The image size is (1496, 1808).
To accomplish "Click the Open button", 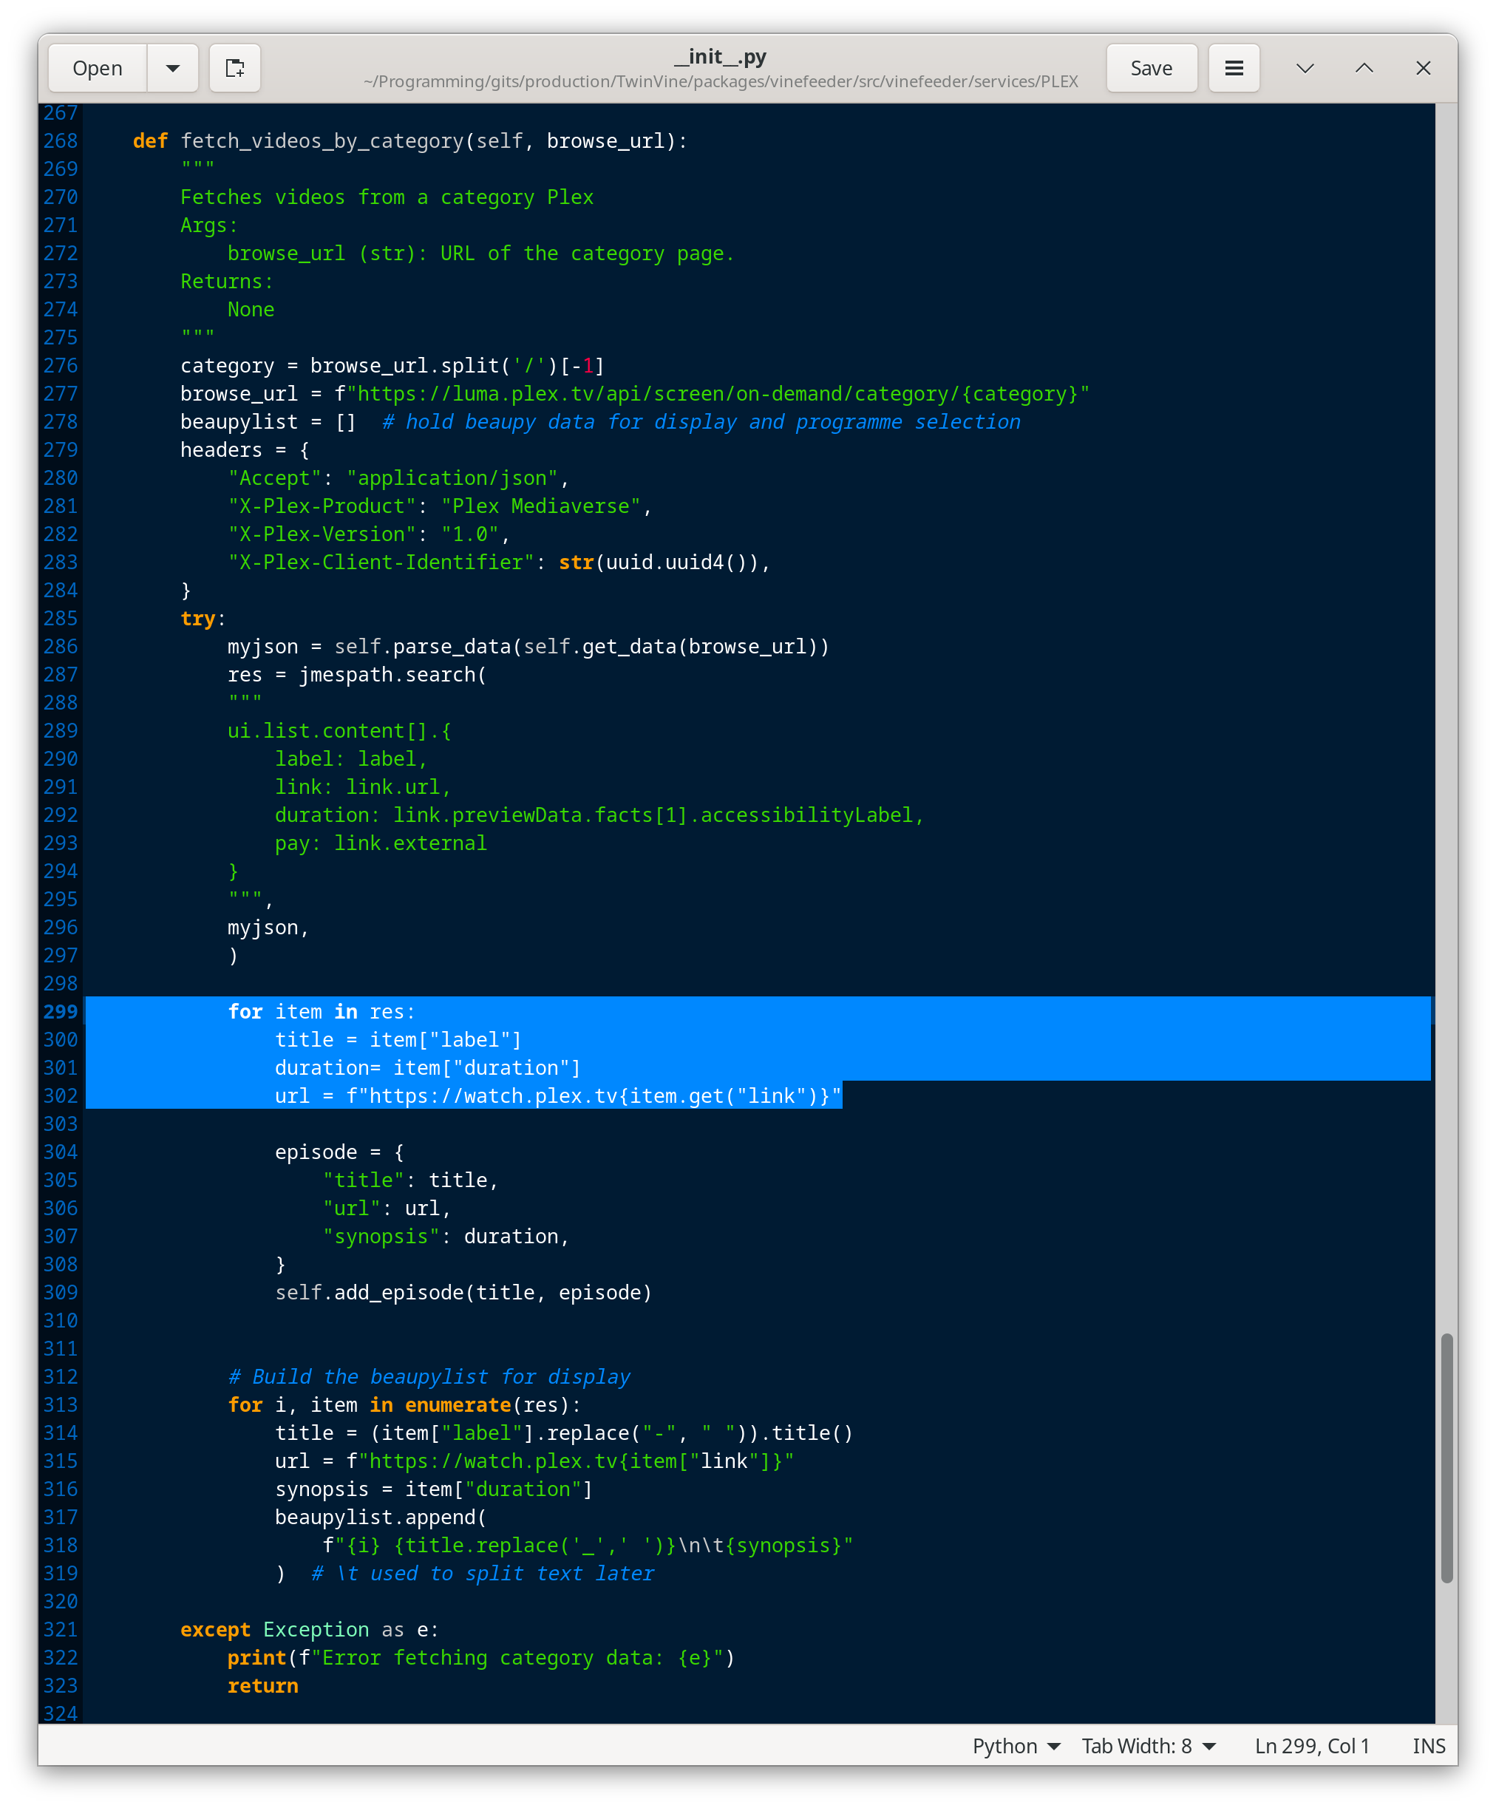I will 98,68.
